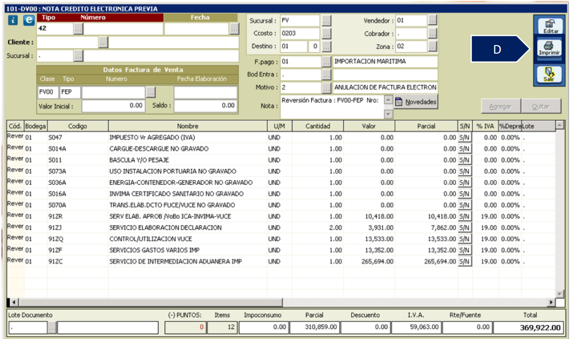Image resolution: width=570 pixels, height=339 pixels.
Task: Click Nota scroll down arrow
Action: click(388, 114)
